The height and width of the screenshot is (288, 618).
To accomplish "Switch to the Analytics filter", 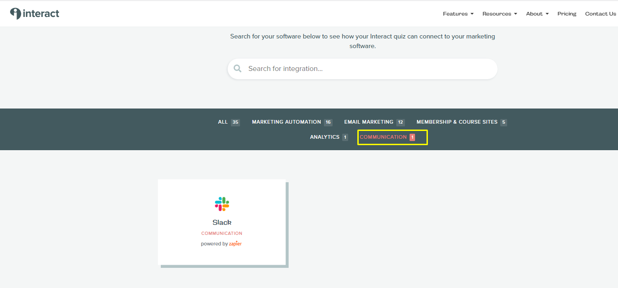I will (x=329, y=137).
